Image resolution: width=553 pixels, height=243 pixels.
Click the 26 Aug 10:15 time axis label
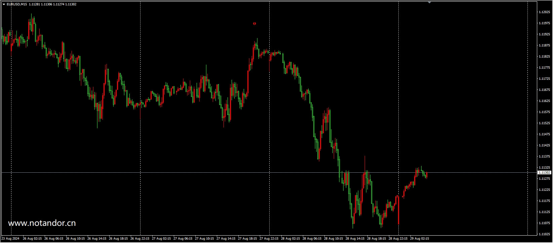pyautogui.click(x=75, y=239)
